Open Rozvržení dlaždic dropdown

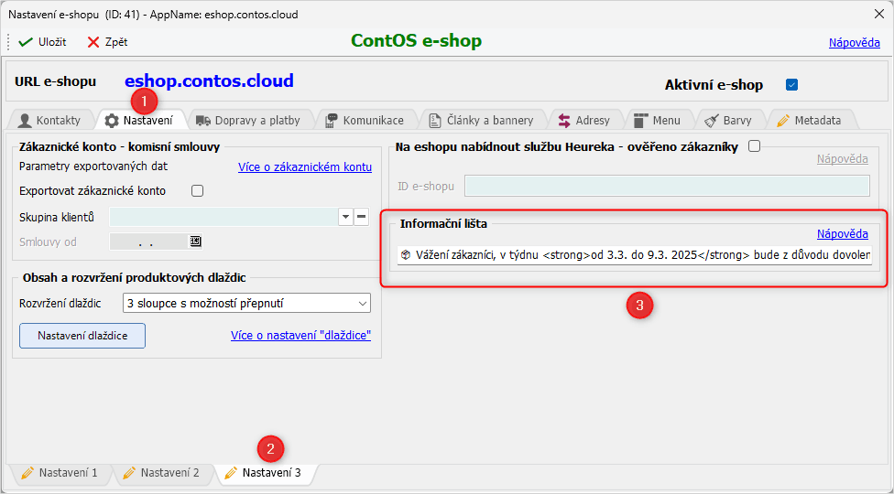[247, 304]
